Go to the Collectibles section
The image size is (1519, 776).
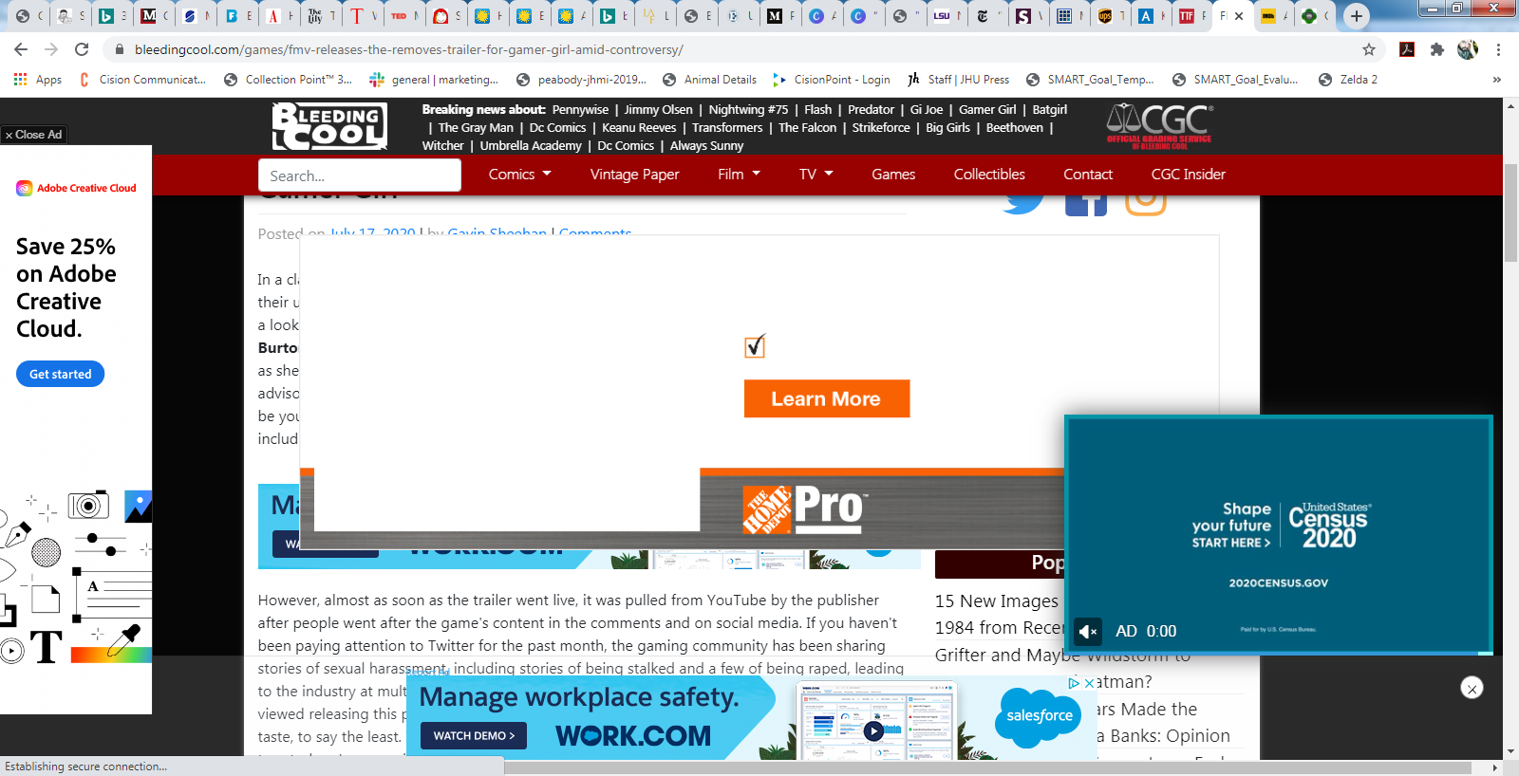pos(989,175)
